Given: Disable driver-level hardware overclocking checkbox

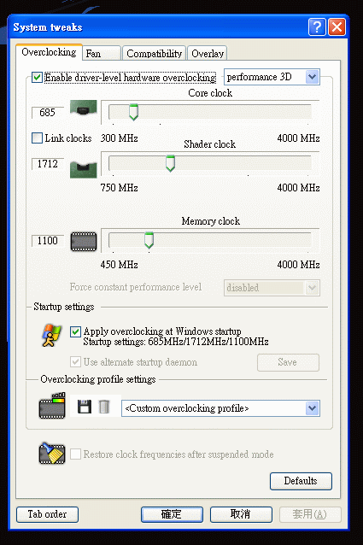Looking at the screenshot, I should tap(37, 77).
